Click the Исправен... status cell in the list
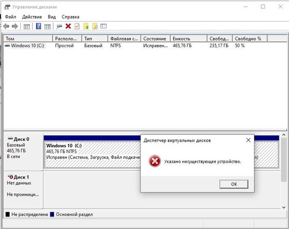Viewport: 289px width, 229px height. point(156,46)
